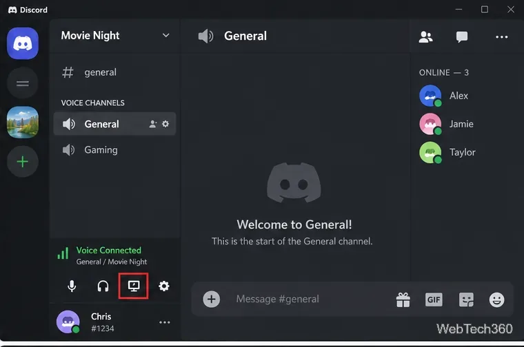Add a server with plus button
This screenshot has height=347, width=524.
pyautogui.click(x=23, y=162)
